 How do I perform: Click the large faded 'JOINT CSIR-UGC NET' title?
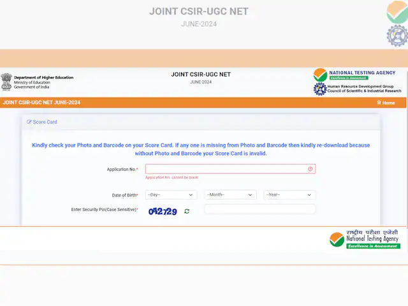point(199,11)
